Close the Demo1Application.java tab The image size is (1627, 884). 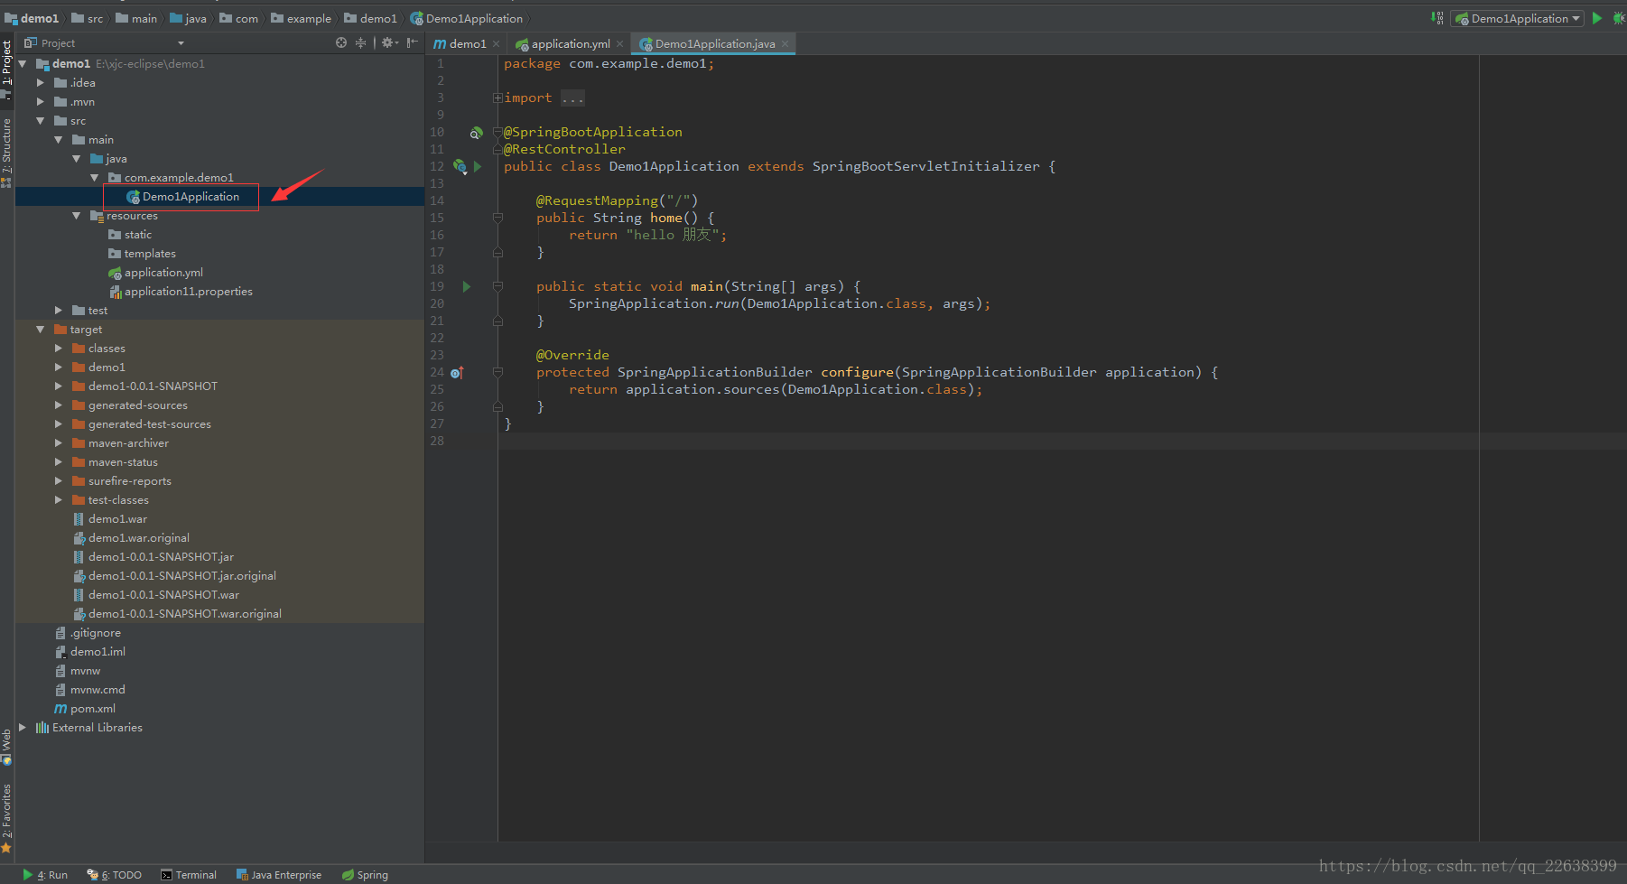(x=785, y=43)
